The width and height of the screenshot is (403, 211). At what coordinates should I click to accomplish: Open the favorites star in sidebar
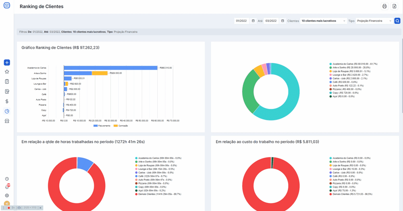coord(7,72)
